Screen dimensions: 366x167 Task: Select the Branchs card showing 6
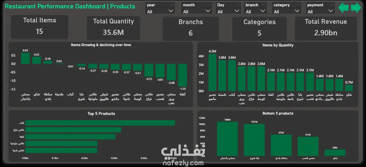pyautogui.click(x=191, y=29)
